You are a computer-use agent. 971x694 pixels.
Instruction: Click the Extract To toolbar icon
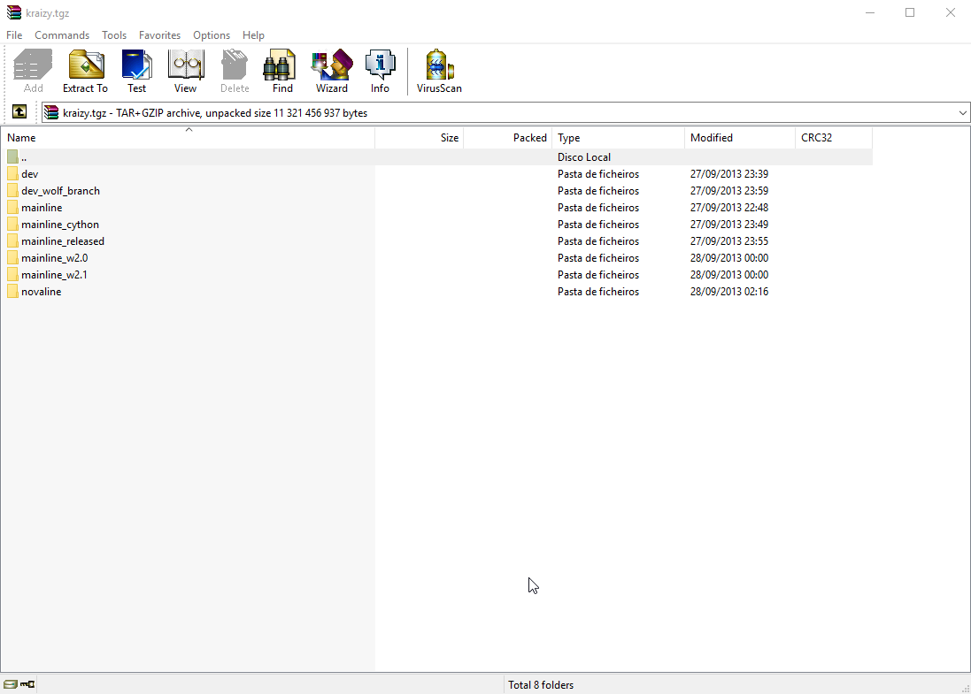pyautogui.click(x=85, y=71)
